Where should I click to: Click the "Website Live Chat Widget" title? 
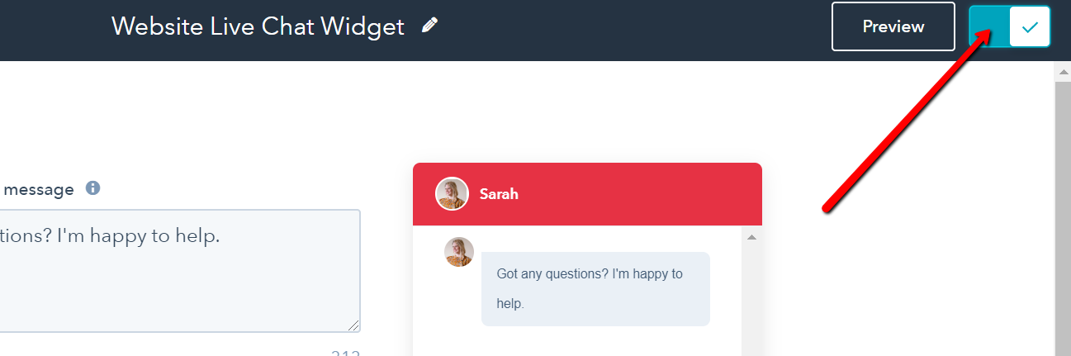click(258, 26)
